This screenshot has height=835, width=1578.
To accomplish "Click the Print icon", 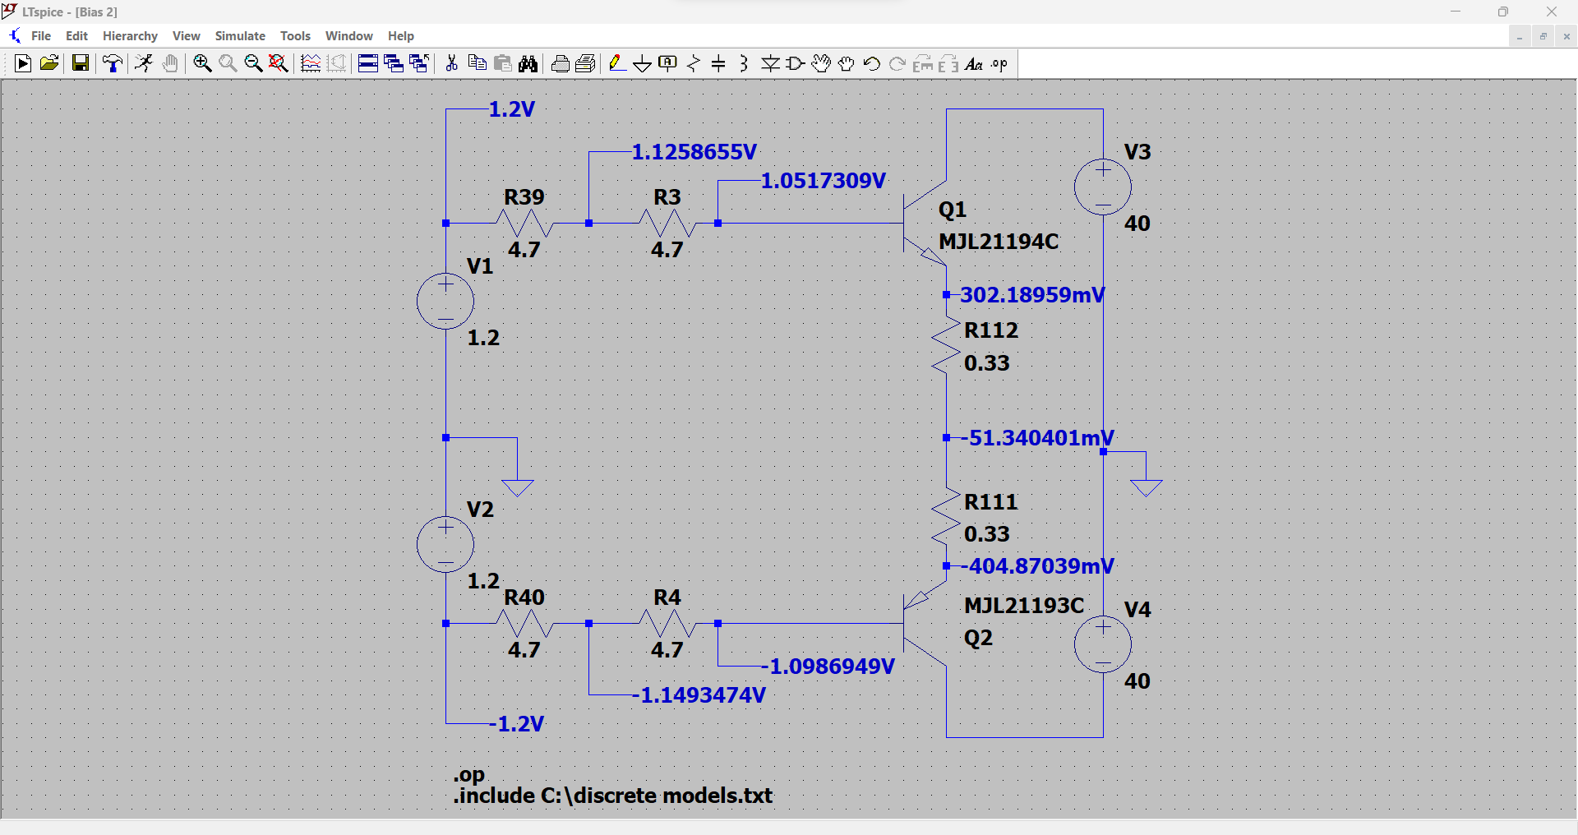I will (561, 63).
